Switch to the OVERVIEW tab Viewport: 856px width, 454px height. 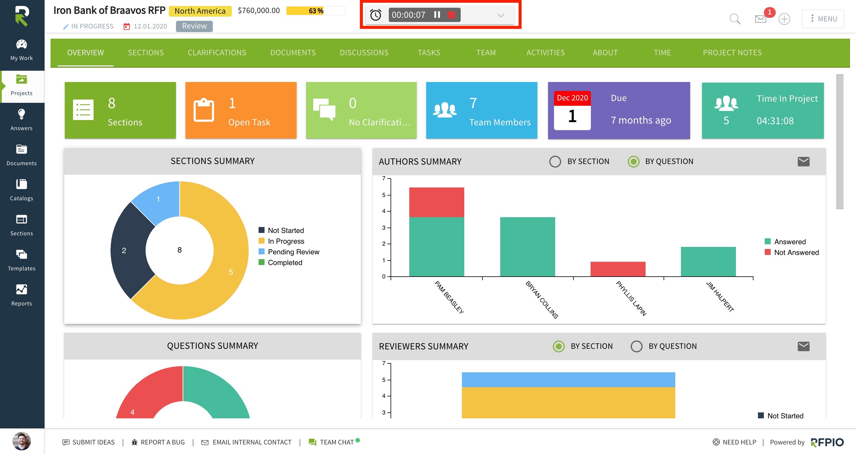point(85,53)
